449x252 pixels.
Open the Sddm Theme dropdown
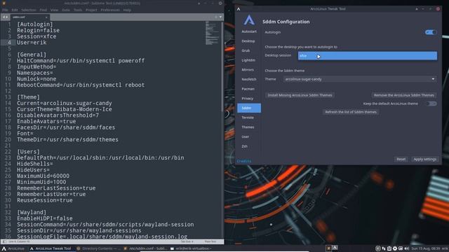(x=360, y=79)
